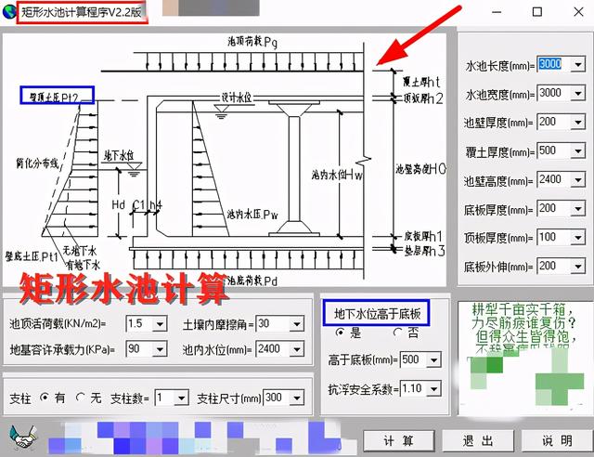The height and width of the screenshot is (457, 594).
Task: Minimize the program window
Action: (497, 12)
